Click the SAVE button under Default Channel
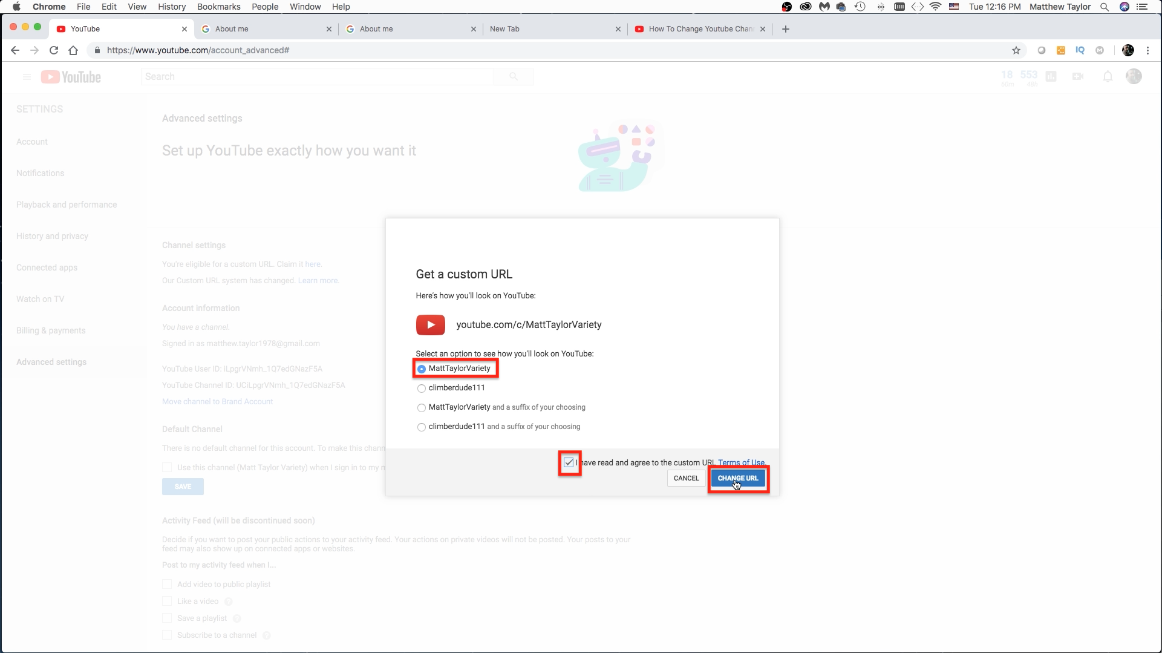This screenshot has height=653, width=1162. pos(183,487)
